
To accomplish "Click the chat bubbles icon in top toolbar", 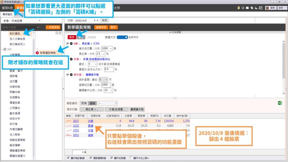I will pos(252,8).
